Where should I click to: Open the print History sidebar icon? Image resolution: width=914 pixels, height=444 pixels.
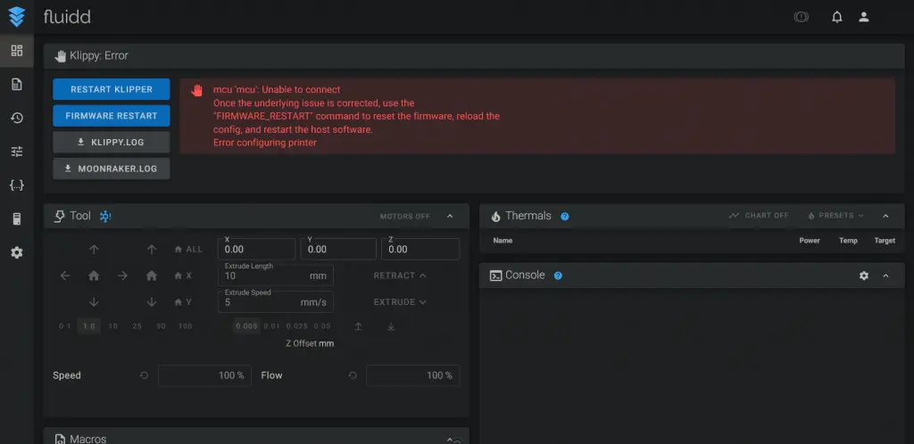17,118
